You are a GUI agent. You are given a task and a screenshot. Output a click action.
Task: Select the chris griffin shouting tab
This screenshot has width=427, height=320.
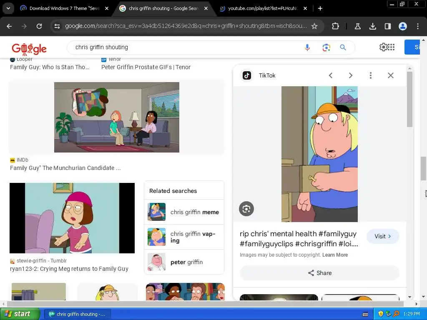tap(163, 8)
